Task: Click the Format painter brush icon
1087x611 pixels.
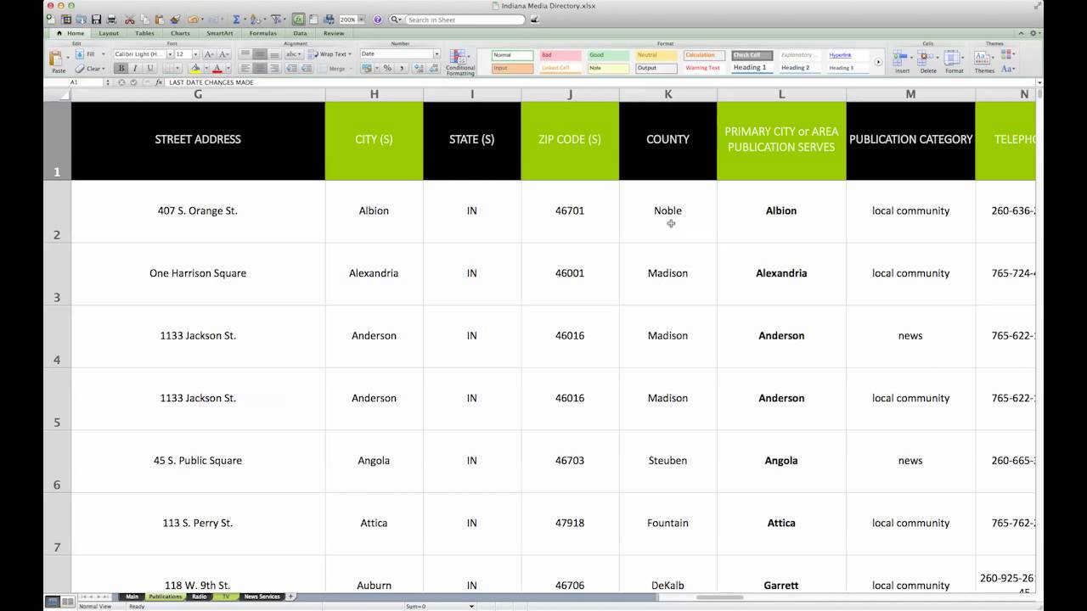Action: pos(175,20)
